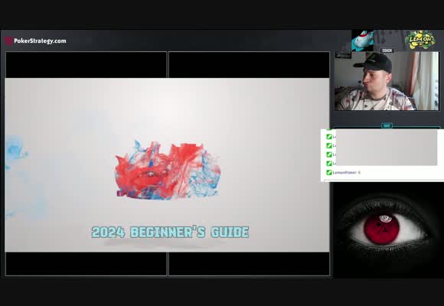444x306 pixels.
Task: Open the coach webcam video feed
Action: (387, 81)
